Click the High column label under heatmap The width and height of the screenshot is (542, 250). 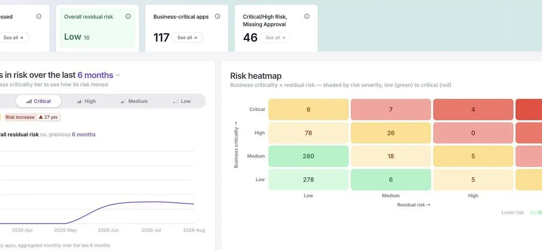click(x=473, y=195)
